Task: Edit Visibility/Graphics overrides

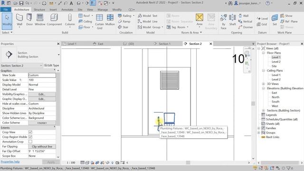Action: coord(42,94)
